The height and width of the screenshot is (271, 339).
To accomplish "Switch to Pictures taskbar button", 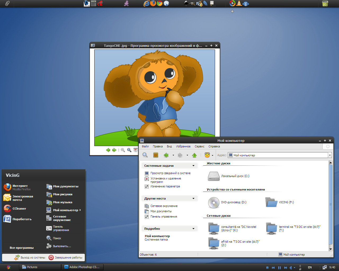I will [40, 267].
